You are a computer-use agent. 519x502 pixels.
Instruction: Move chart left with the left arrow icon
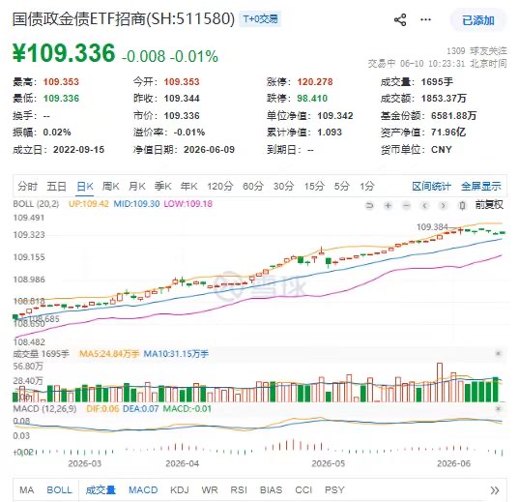pyautogui.click(x=424, y=206)
